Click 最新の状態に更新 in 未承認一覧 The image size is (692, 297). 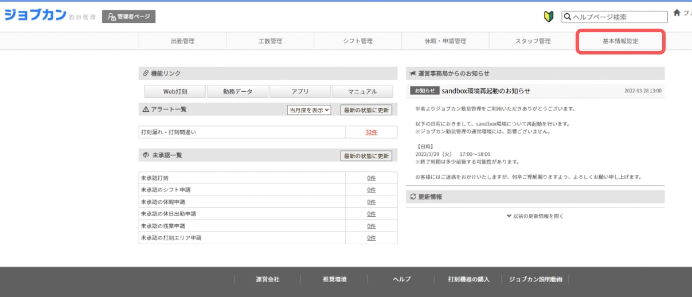(x=366, y=156)
